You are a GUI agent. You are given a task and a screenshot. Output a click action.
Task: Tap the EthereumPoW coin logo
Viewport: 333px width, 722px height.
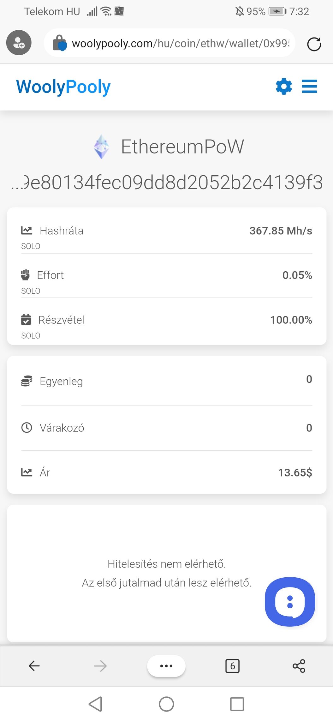pos(101,147)
